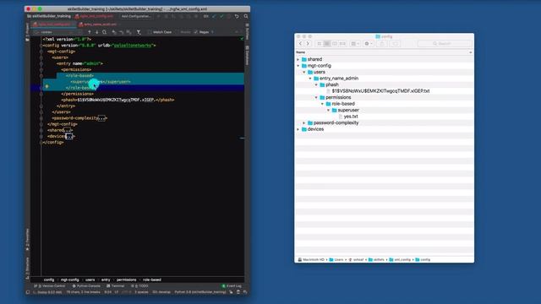Open the Add Configuration run dropdown
The height and width of the screenshot is (304, 541).
coord(136,16)
